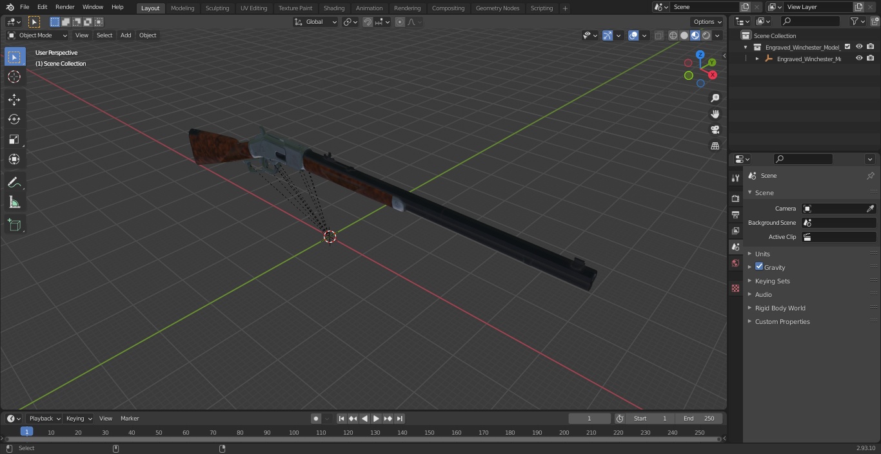Open the Playback popover in timeline
This screenshot has height=454, width=881.
click(x=45, y=419)
